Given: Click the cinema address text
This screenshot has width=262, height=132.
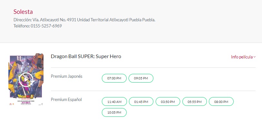Looking at the screenshot, I should (x=84, y=20).
